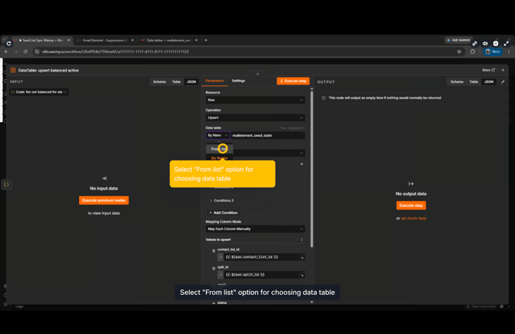
Task: Reload the page with browser refresh
Action: click(x=25, y=51)
